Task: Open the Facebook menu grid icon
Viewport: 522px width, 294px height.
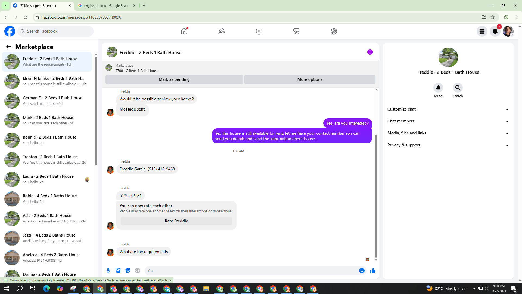Action: click(x=482, y=31)
